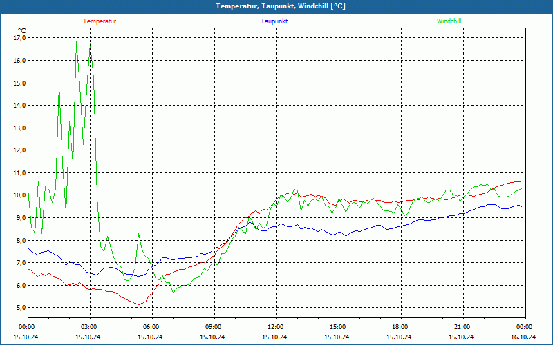This screenshot has width=553, height=345.
Task: Click the 09:00 time axis label
Action: (214, 327)
